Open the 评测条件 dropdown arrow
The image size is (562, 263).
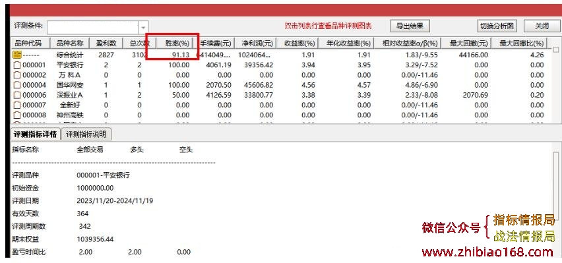143,27
